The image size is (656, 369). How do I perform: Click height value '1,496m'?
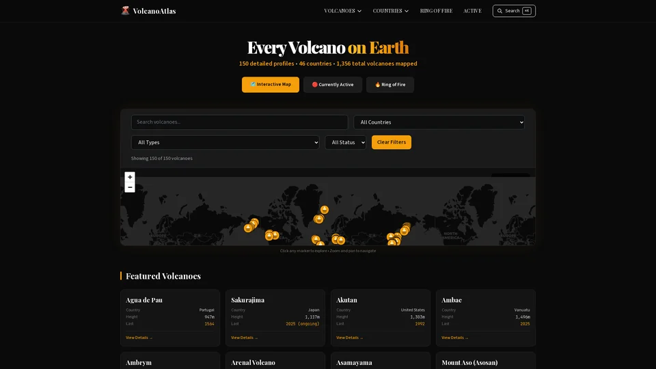point(523,317)
